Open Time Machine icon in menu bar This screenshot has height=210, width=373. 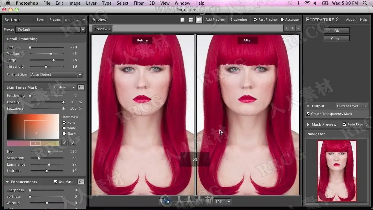290,3
